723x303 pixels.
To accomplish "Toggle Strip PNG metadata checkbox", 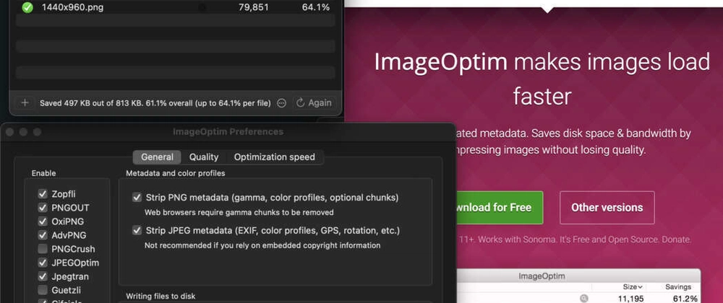I will tap(137, 198).
